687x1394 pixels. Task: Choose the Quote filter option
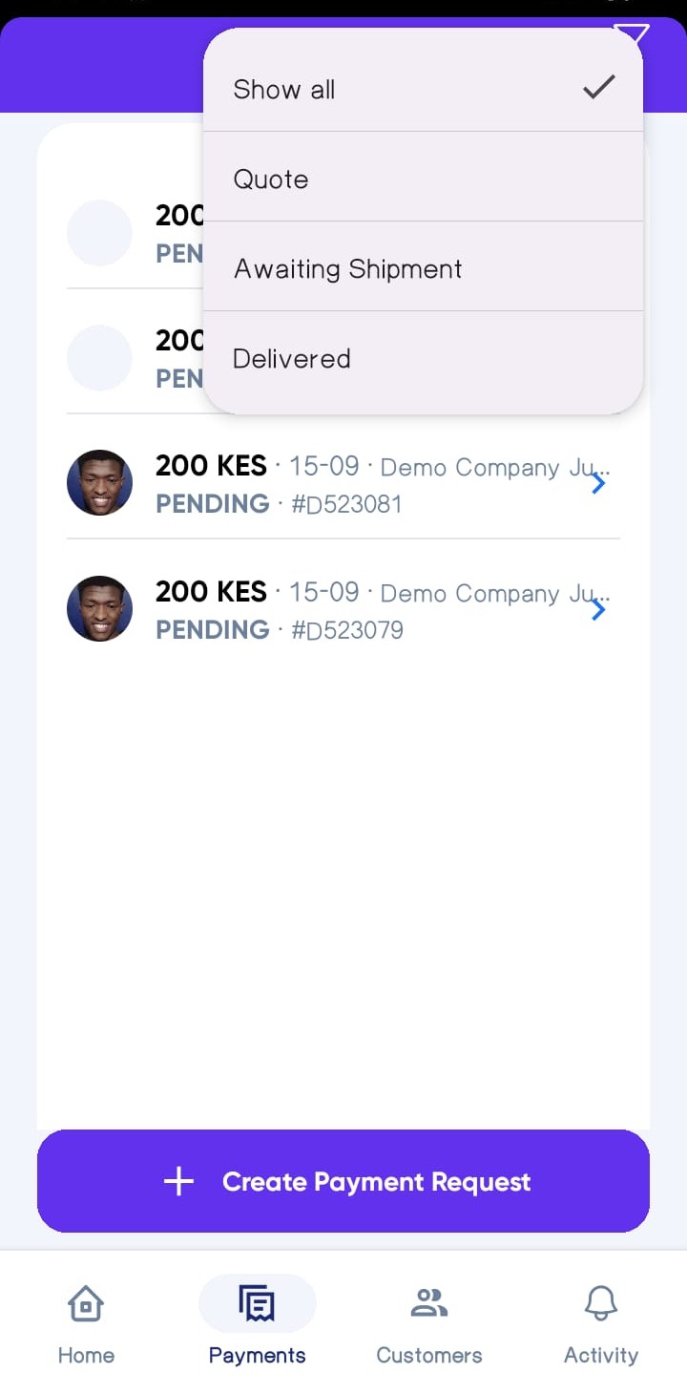271,180
